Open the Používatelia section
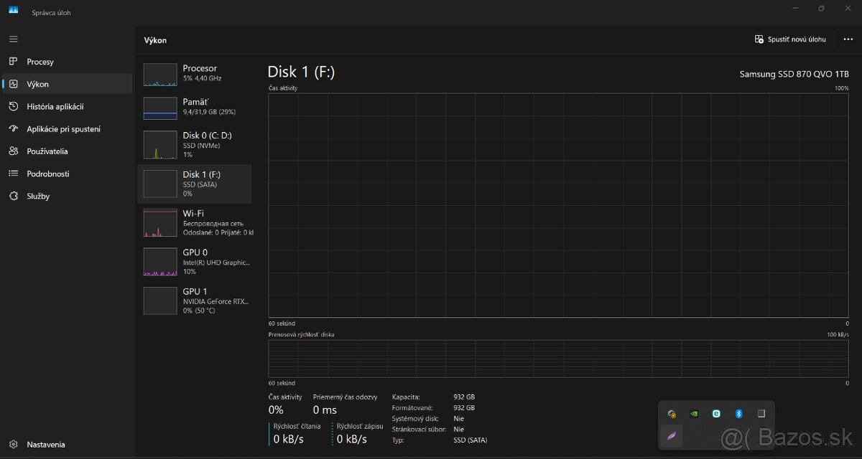 pos(47,151)
